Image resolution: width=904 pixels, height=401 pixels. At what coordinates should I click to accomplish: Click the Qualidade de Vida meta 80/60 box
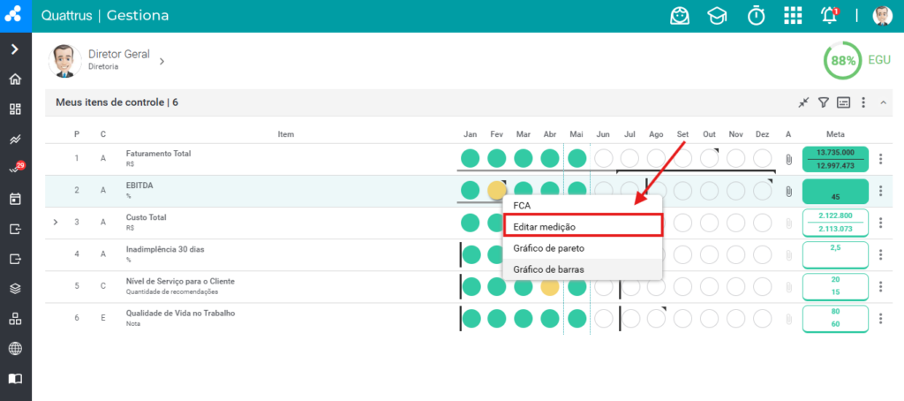click(835, 319)
